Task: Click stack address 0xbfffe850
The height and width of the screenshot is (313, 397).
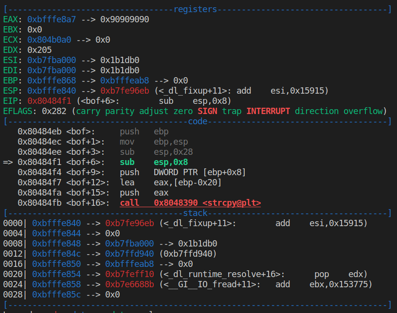Action: (56, 264)
